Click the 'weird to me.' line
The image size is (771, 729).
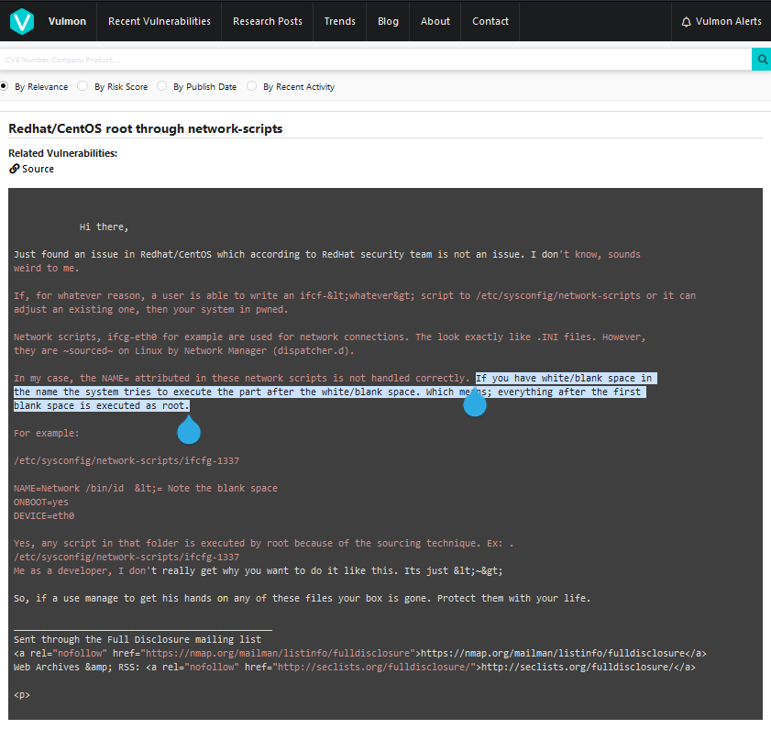(x=46, y=268)
